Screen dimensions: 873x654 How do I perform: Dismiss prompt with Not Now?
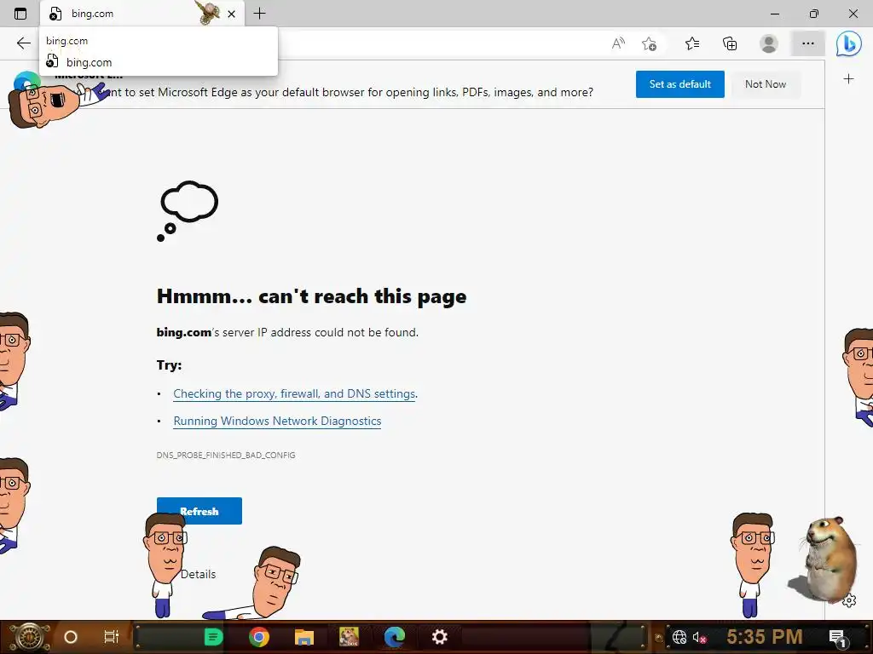[x=766, y=84]
